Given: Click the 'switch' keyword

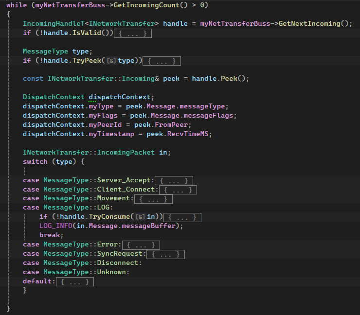Looking at the screenshot, I should [x=35, y=161].
